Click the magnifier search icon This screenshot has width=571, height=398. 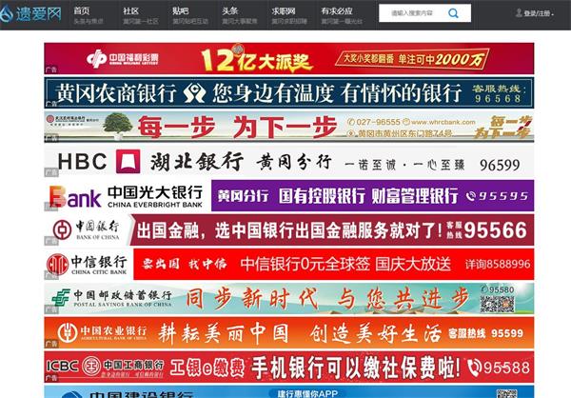[x=453, y=13]
